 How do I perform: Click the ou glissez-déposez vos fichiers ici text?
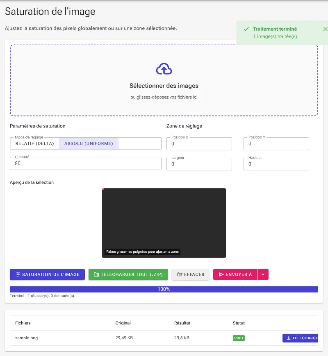164,97
